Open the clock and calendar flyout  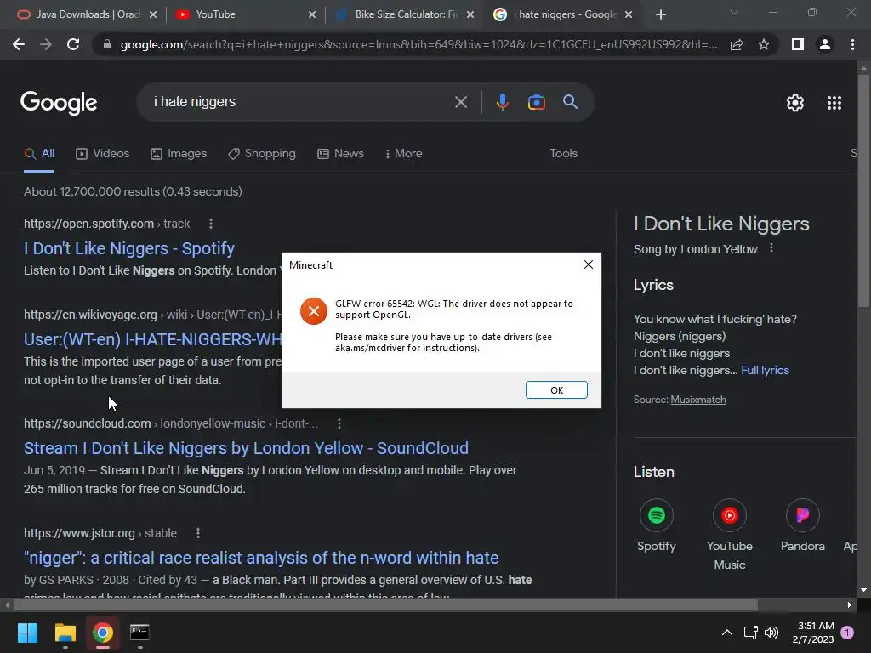813,633
